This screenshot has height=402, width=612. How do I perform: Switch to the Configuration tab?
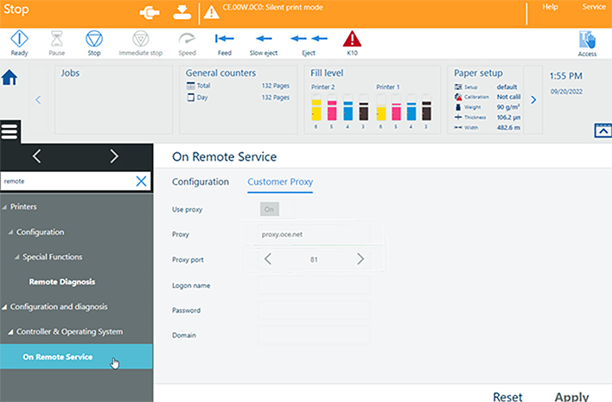pos(201,182)
